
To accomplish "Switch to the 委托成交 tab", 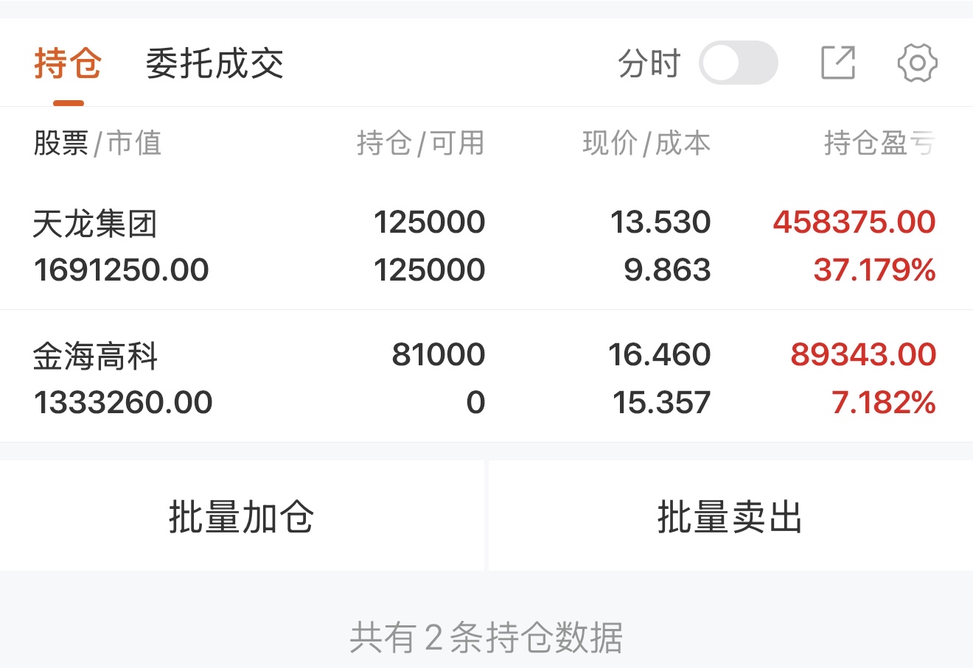I will 215,63.
